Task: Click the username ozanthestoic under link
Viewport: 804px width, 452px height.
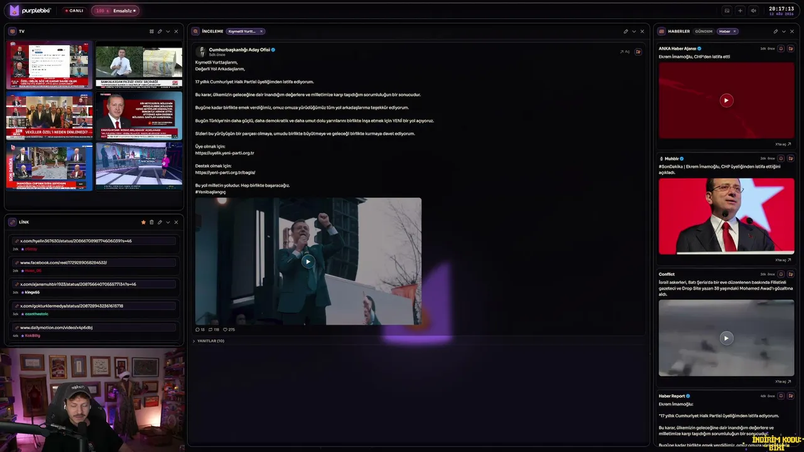Action: point(36,314)
